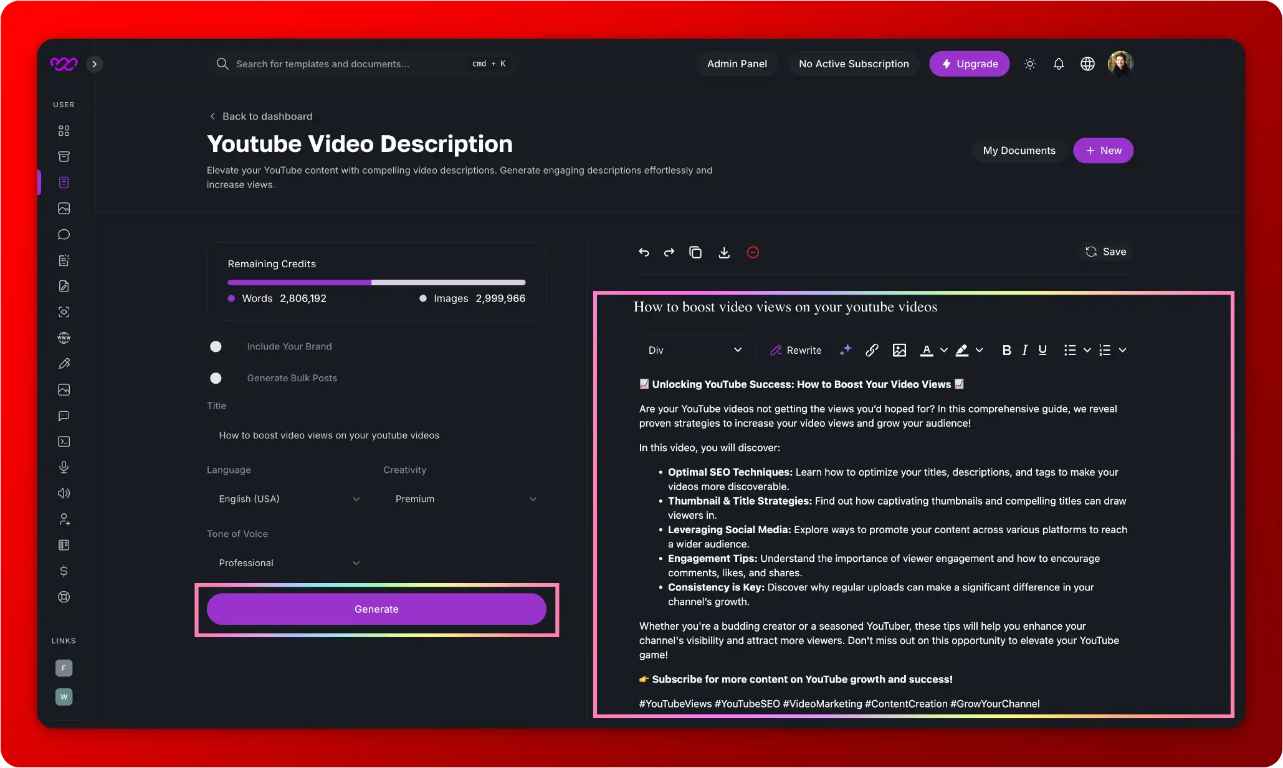The height and width of the screenshot is (768, 1283).
Task: Click the Title input field
Action: [x=376, y=435]
